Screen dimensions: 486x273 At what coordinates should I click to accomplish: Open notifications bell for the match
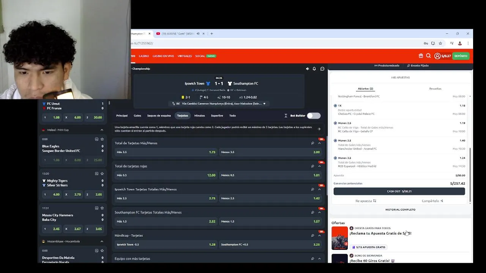(x=314, y=69)
